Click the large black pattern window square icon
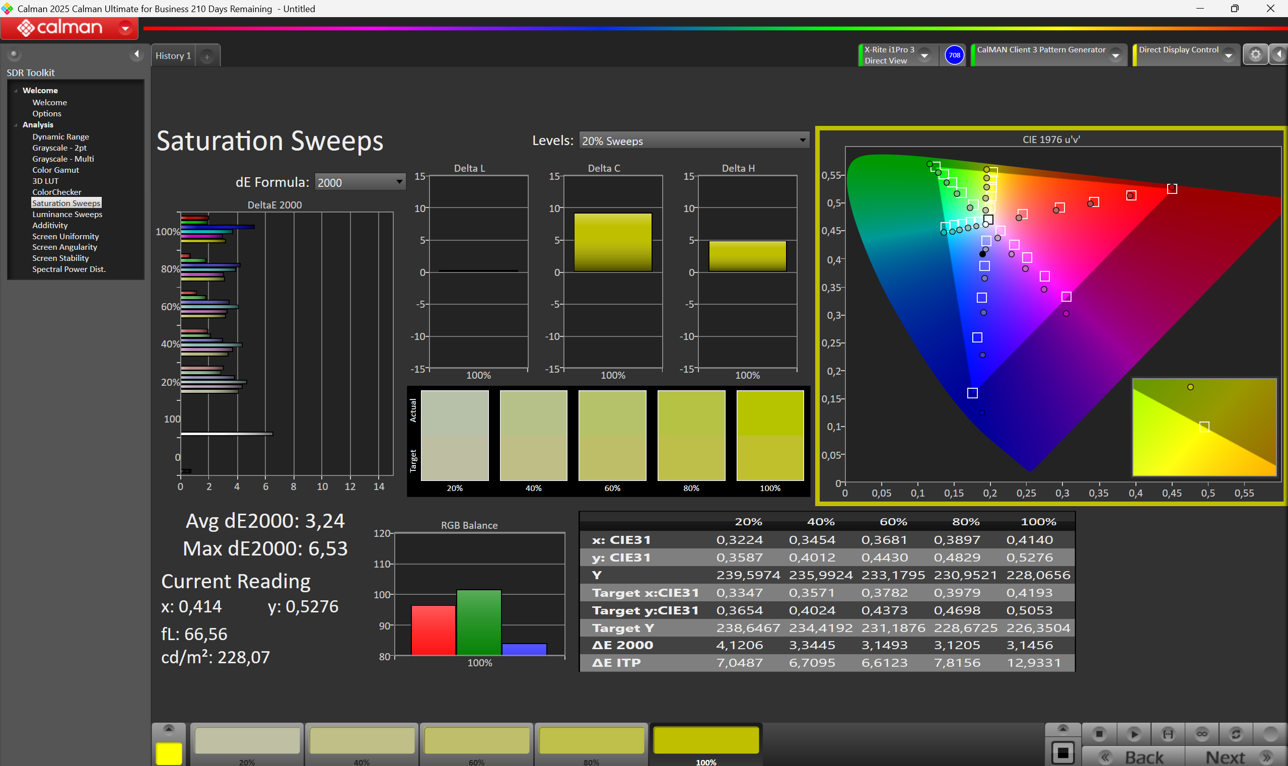 [x=1062, y=752]
